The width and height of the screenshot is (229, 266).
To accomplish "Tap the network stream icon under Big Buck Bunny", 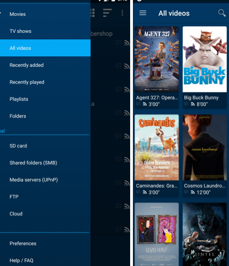I will 193,104.
